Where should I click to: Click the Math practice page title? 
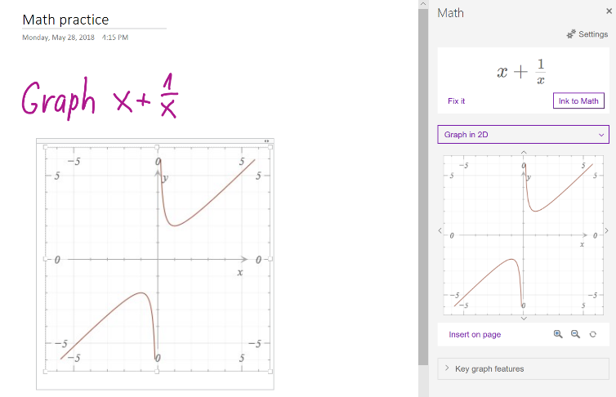tap(65, 20)
